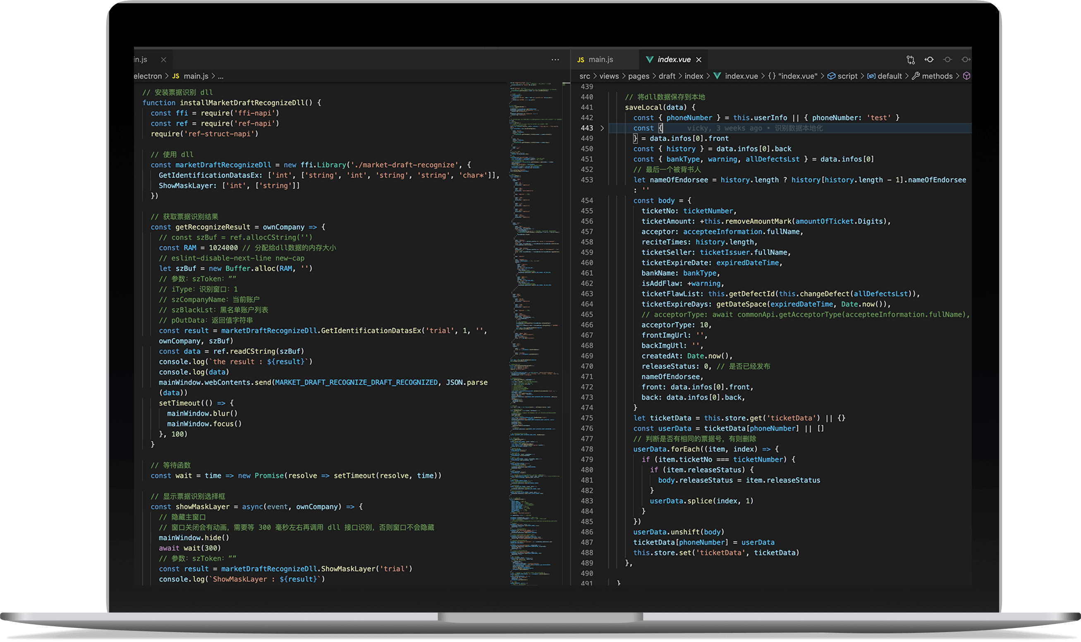Click the wrench icon beside methods breadcrumb
This screenshot has width=1081, height=642.
(x=916, y=76)
